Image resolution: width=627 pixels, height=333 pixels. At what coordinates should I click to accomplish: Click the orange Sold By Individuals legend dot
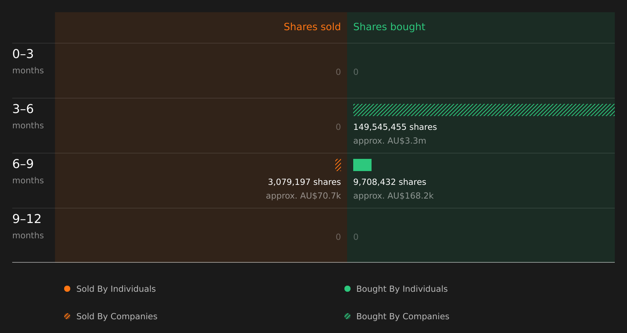point(67,289)
